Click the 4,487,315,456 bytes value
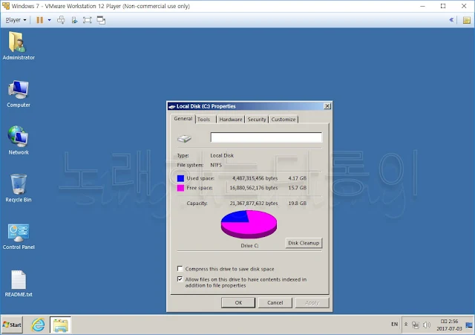This screenshot has height=335, width=475. pos(255,178)
